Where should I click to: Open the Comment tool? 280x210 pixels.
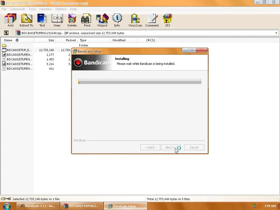tap(152, 20)
